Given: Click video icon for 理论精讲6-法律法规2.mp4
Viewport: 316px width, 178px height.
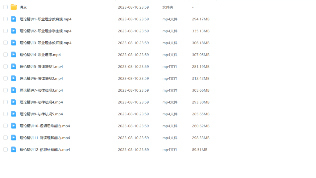Looking at the screenshot, I should [x=14, y=79].
